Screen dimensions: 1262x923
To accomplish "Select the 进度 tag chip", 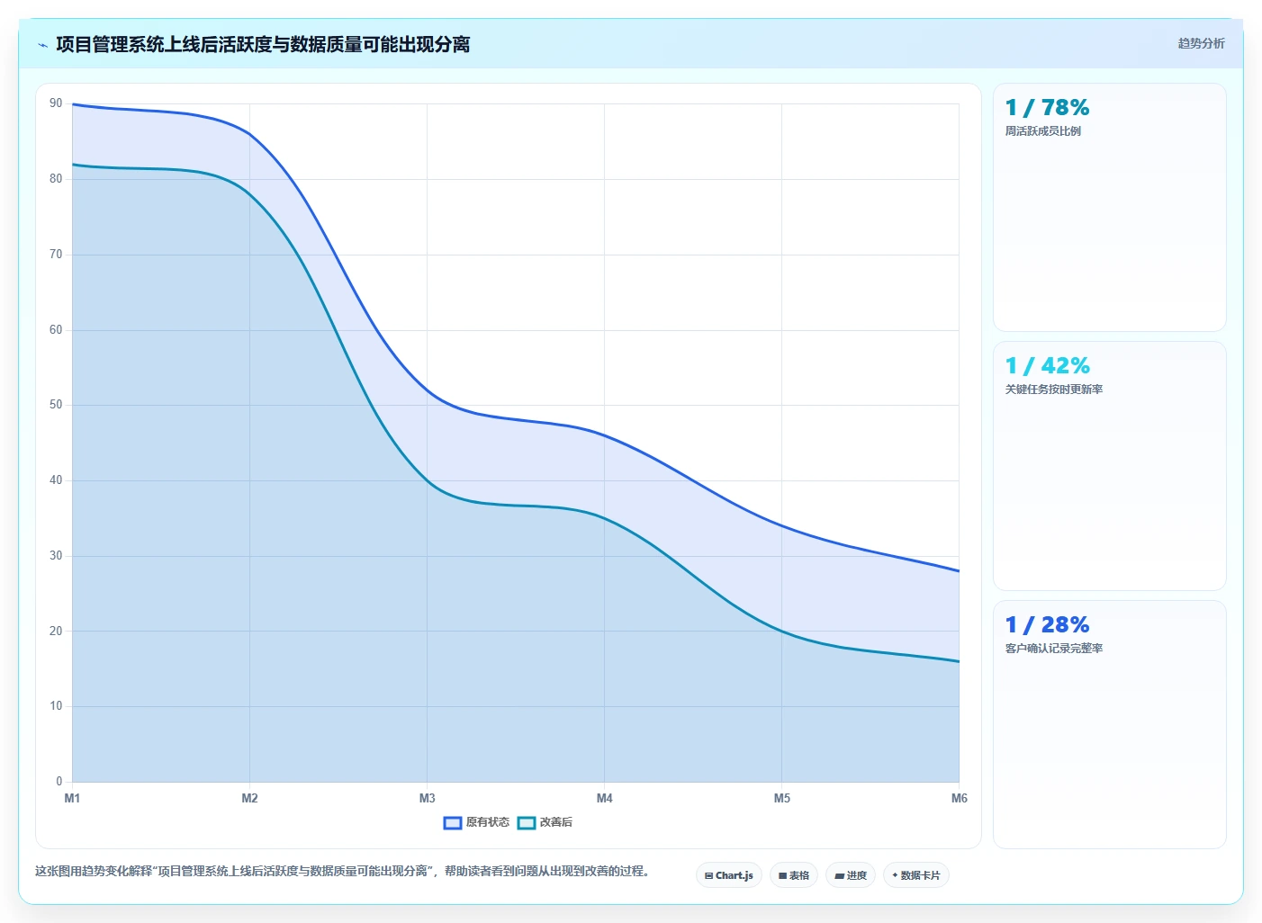I will pyautogui.click(x=851, y=875).
